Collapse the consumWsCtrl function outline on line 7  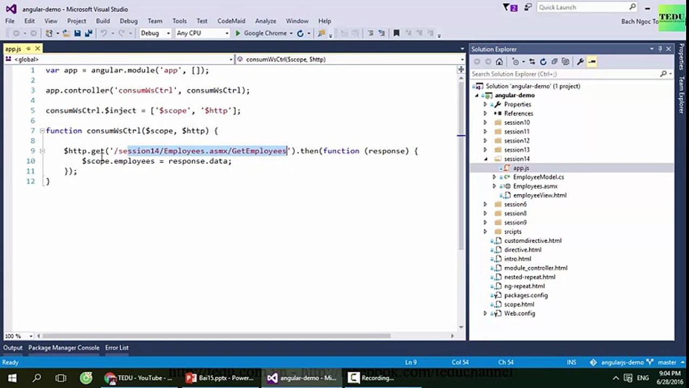tap(42, 130)
